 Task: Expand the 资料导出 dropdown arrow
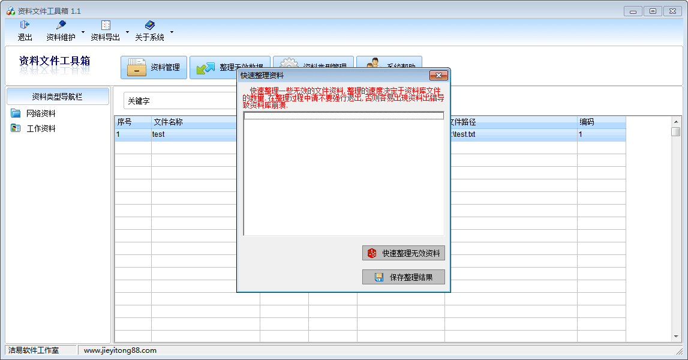tap(127, 32)
